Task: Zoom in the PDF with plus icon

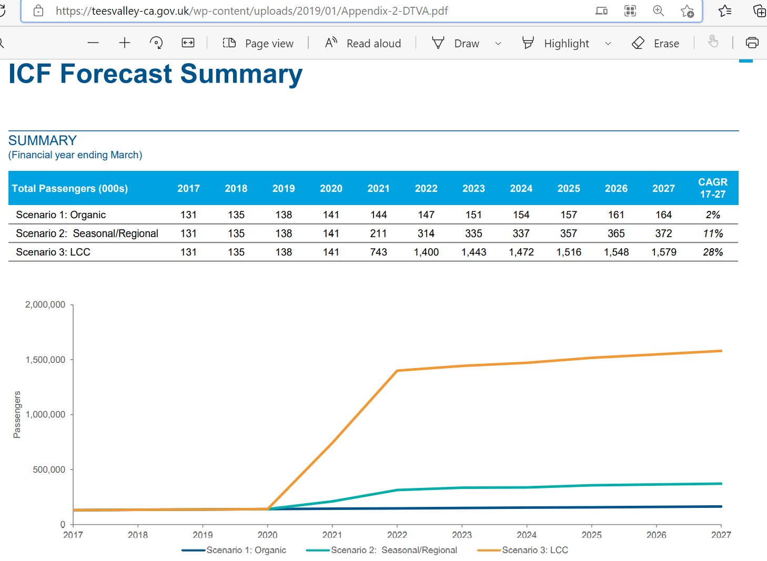Action: 125,43
